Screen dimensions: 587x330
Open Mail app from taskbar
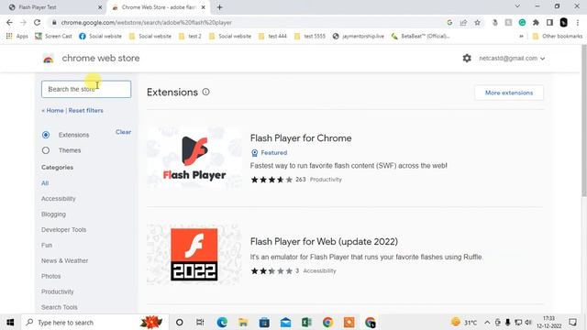285,322
